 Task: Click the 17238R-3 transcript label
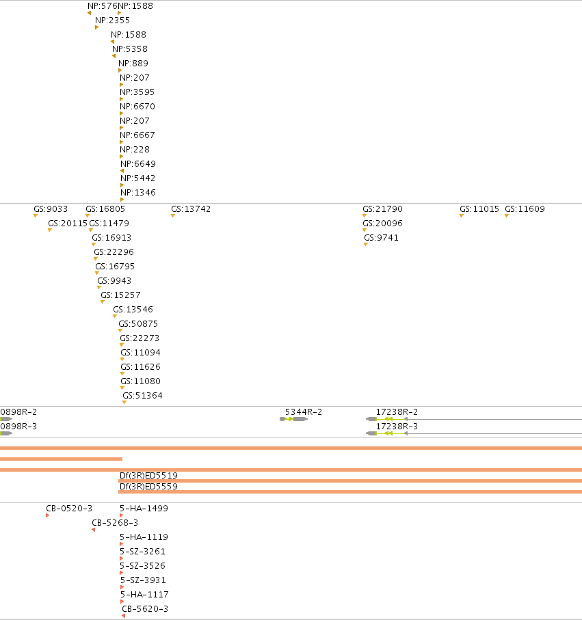[x=397, y=427]
